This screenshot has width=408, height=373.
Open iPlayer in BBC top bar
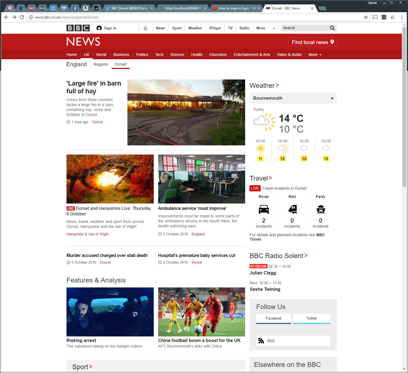(215, 28)
